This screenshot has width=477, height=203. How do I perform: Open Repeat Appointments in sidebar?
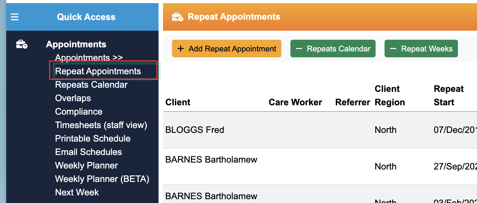(98, 71)
